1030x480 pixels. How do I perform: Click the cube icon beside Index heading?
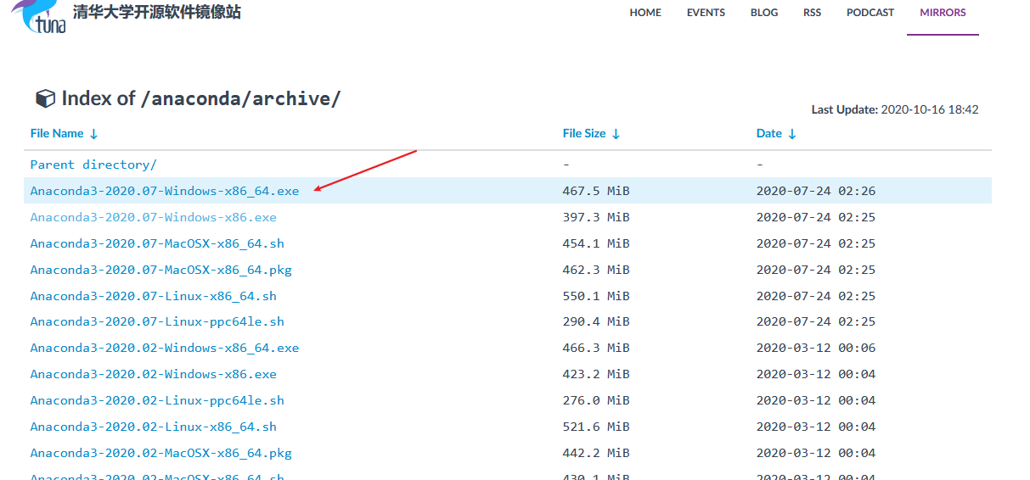[x=45, y=99]
